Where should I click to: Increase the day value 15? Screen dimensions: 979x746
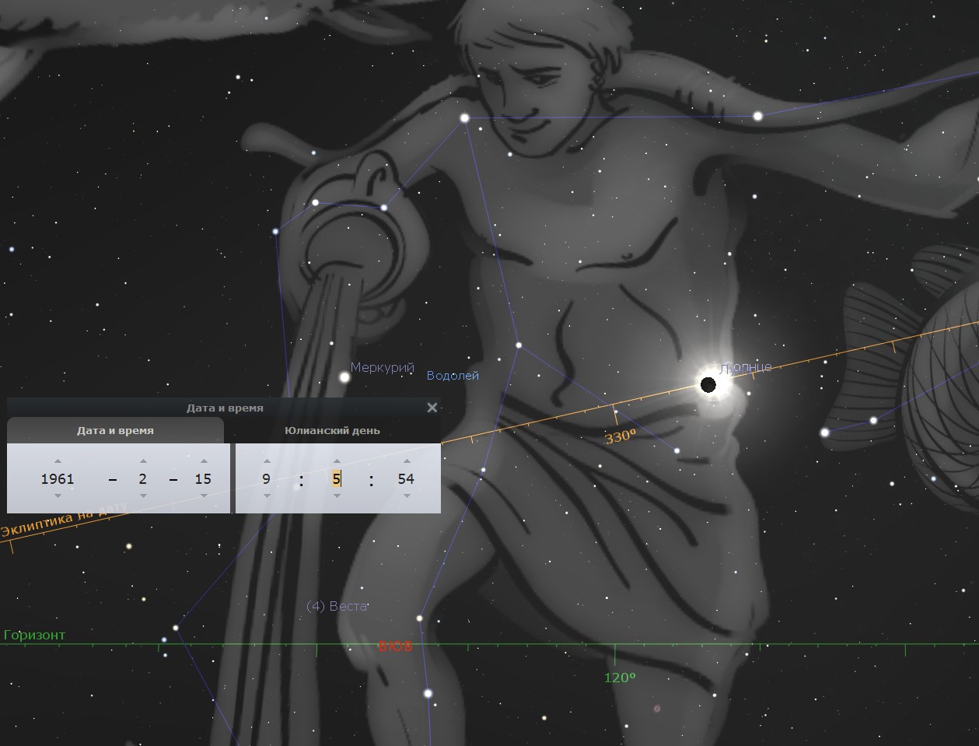click(x=204, y=461)
